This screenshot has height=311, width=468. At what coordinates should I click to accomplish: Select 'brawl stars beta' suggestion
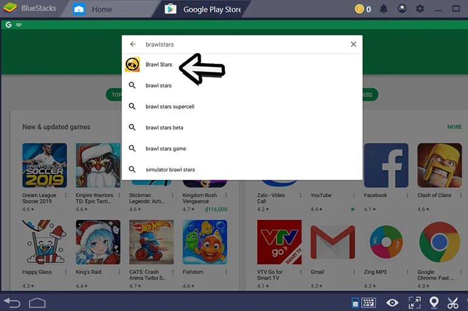click(x=242, y=128)
